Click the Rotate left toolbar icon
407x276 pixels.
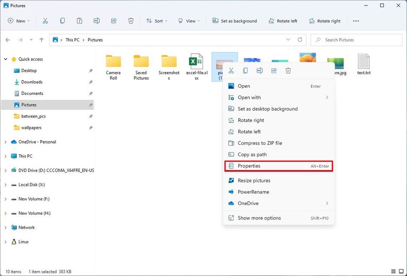[283, 21]
